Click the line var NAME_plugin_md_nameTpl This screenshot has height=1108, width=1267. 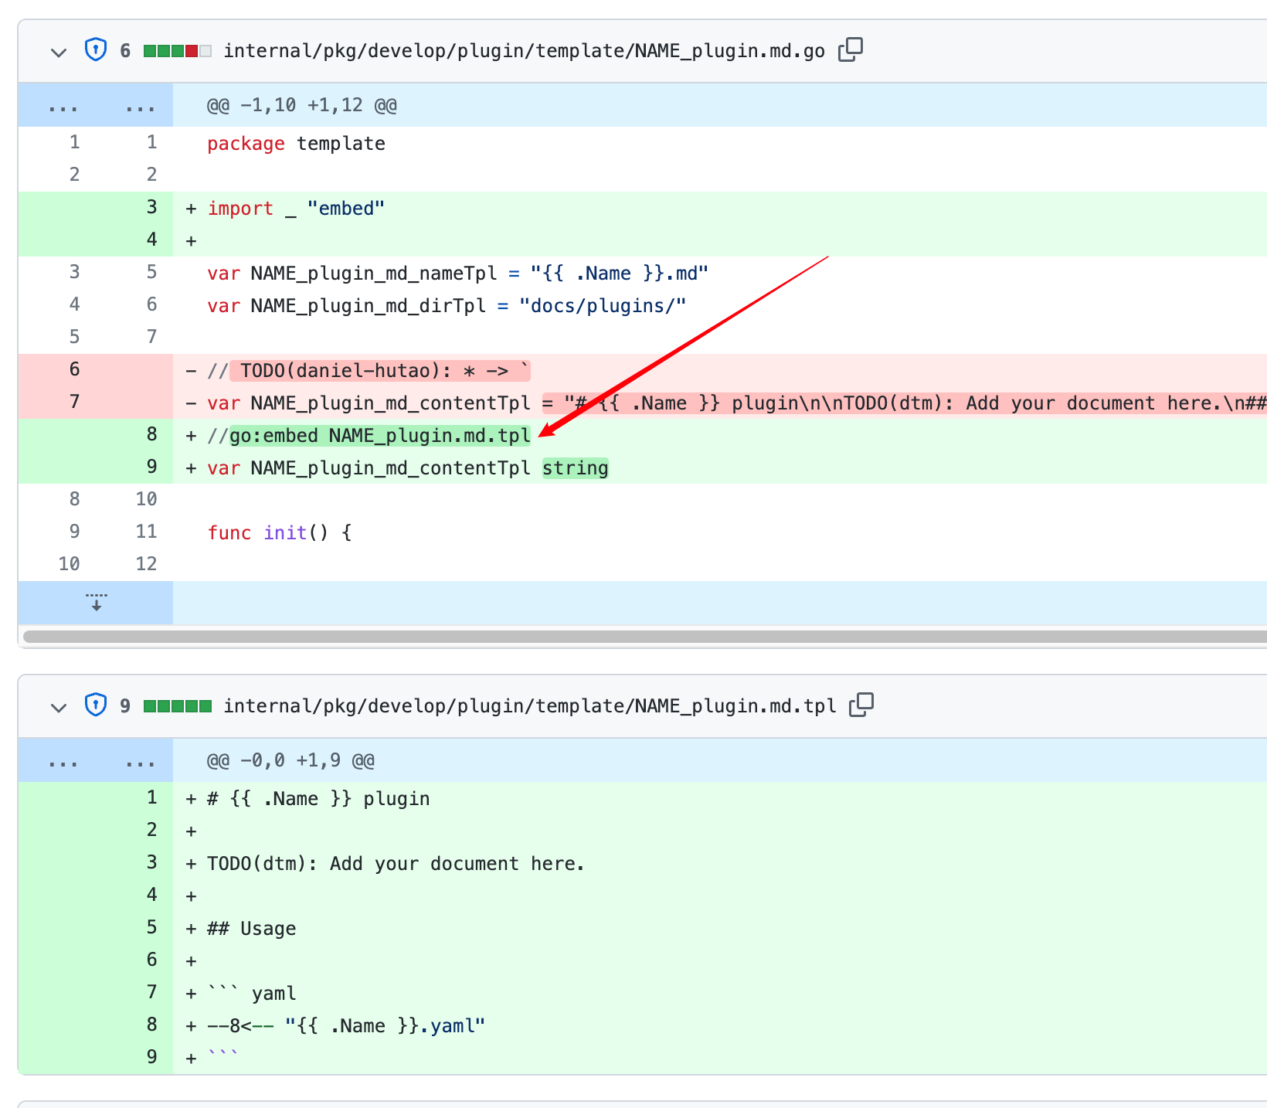(458, 274)
